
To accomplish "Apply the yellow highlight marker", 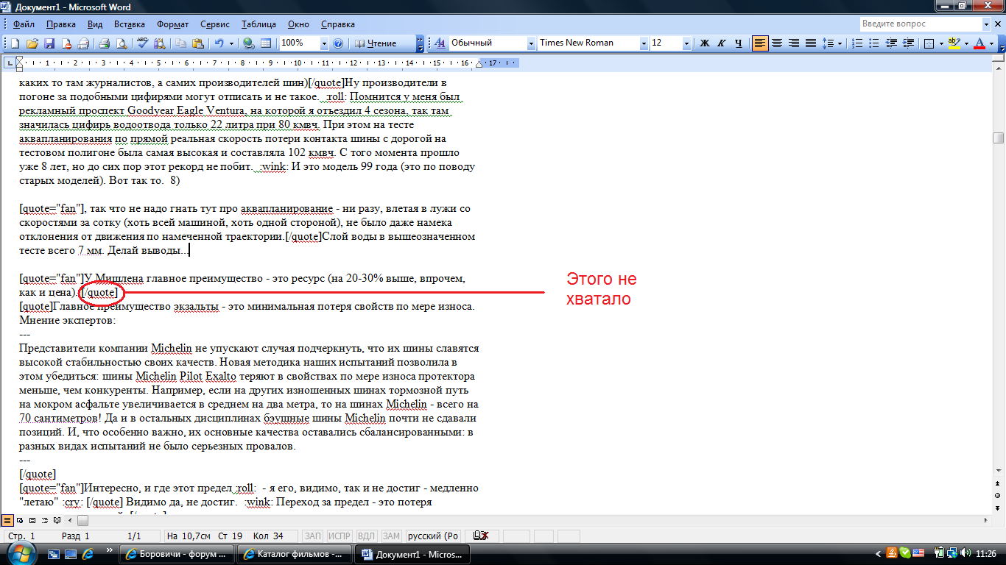I will (954, 43).
